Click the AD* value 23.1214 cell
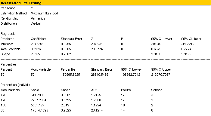The image size is (211, 116). click(x=97, y=110)
